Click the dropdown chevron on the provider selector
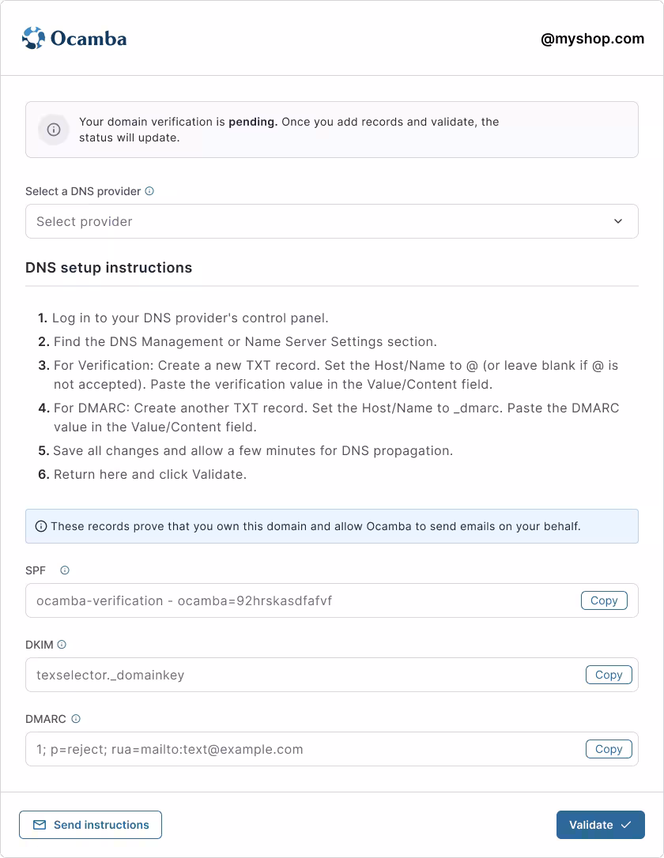664x858 pixels. click(618, 221)
